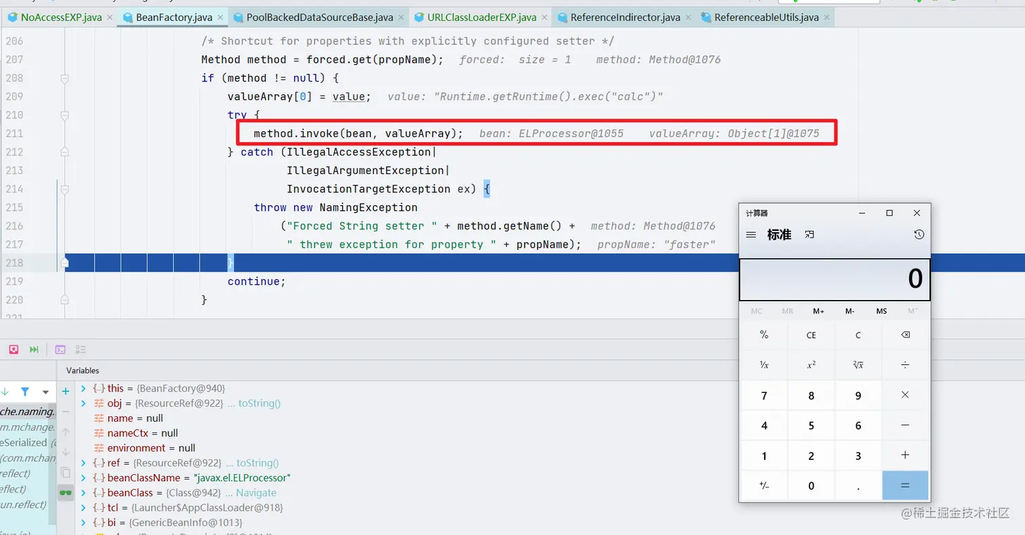This screenshot has width=1025, height=535.
Task: Click the red drop frame icon
Action: click(x=14, y=349)
